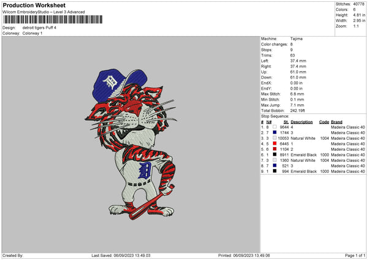Click the Min Stitch value '0.1 mm'
This screenshot has height=260, width=368.
(297, 99)
